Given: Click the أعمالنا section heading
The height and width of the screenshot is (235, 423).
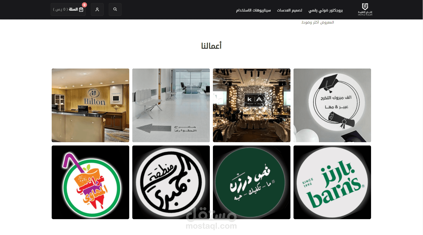Looking at the screenshot, I should [x=211, y=46].
